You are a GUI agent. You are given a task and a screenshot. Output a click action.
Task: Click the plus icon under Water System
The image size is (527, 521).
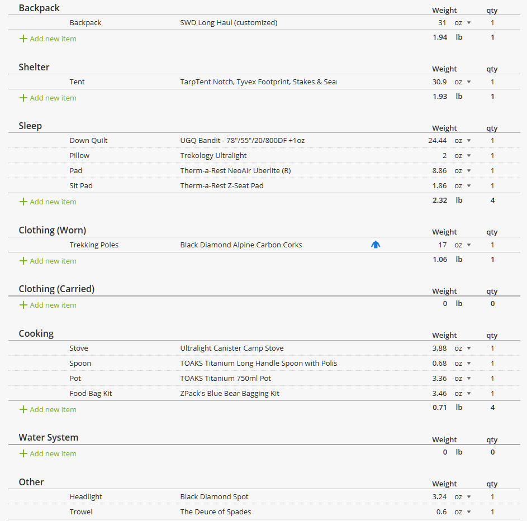(x=23, y=453)
